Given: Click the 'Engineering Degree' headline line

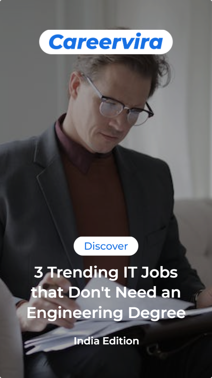Looking at the screenshot, I should pyautogui.click(x=106, y=313).
